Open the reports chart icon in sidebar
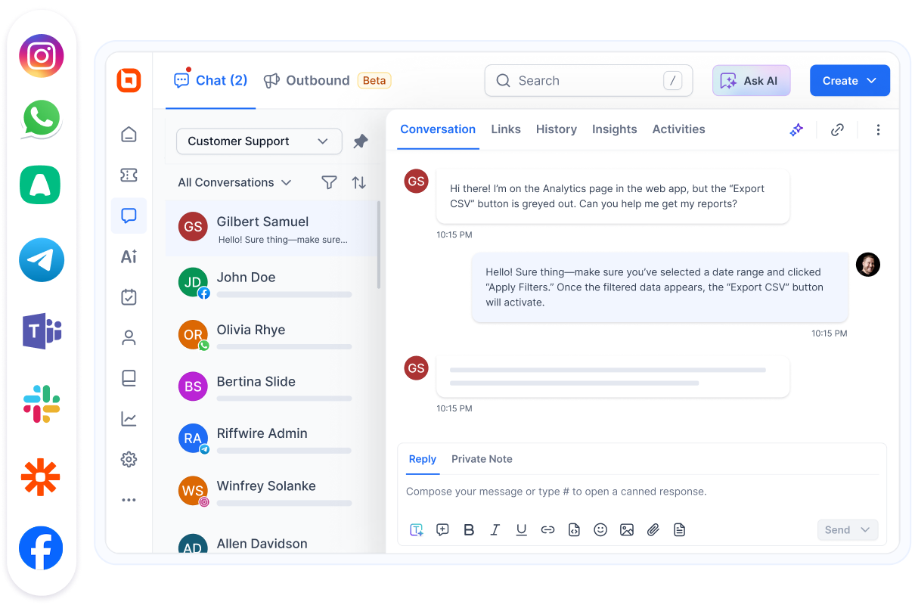Image resolution: width=915 pixels, height=605 pixels. (129, 418)
